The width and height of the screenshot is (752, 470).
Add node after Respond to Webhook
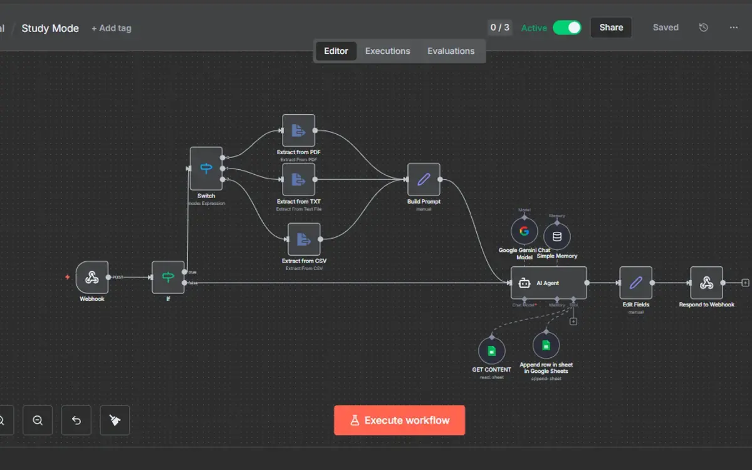(744, 283)
